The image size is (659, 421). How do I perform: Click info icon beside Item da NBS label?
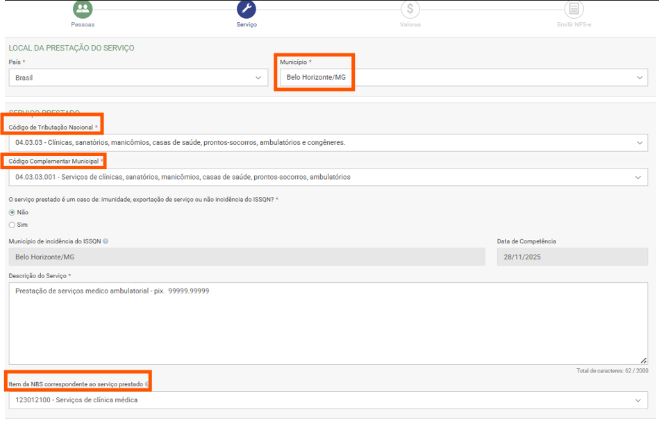pyautogui.click(x=147, y=384)
